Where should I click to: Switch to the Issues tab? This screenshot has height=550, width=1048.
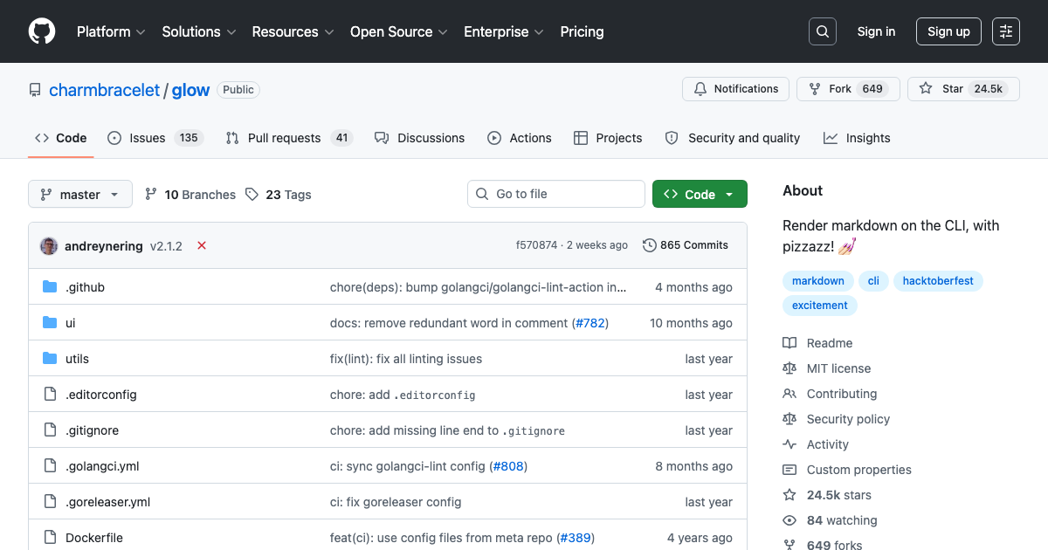[155, 138]
